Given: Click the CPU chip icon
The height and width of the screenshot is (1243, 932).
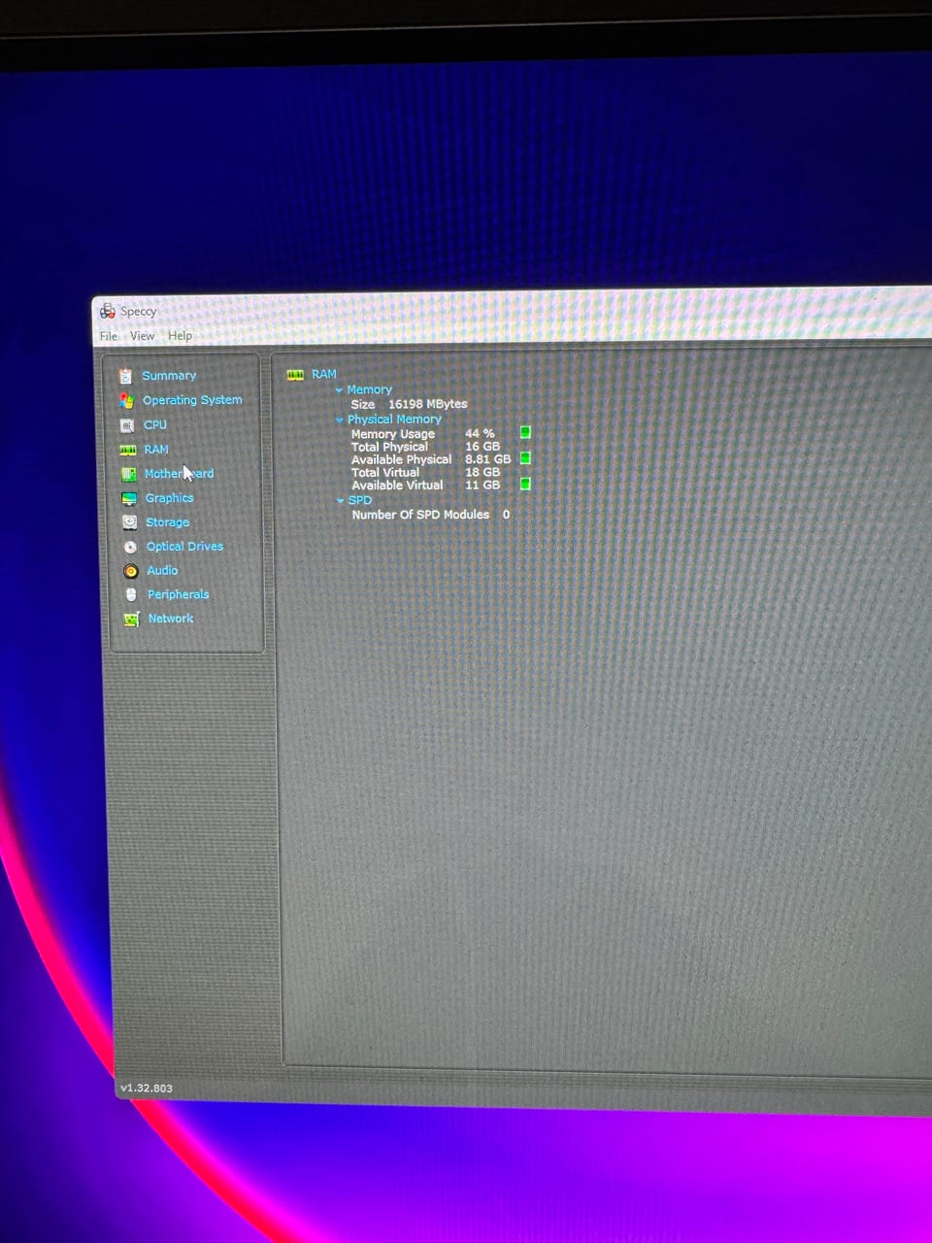Looking at the screenshot, I should [127, 425].
